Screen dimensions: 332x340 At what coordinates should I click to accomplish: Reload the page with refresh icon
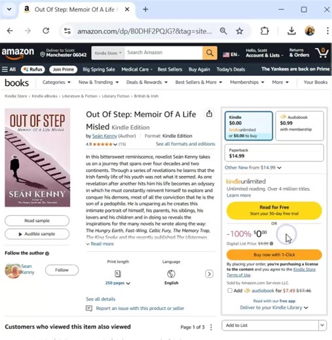coord(46,31)
